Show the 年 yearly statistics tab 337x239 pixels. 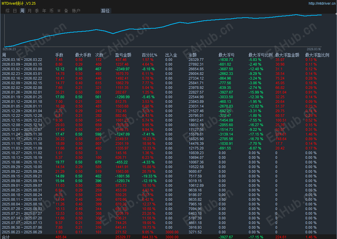[x=44, y=11]
